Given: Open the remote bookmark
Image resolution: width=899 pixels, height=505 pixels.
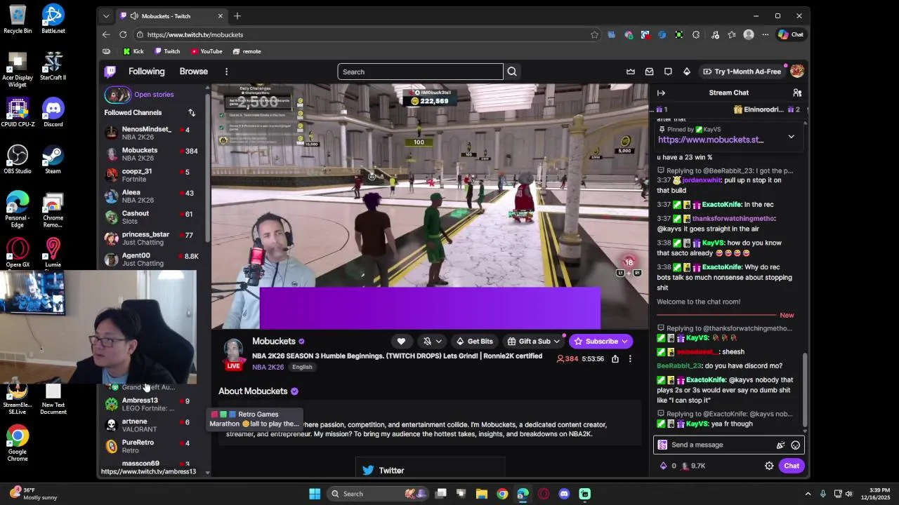Looking at the screenshot, I should coord(247,51).
